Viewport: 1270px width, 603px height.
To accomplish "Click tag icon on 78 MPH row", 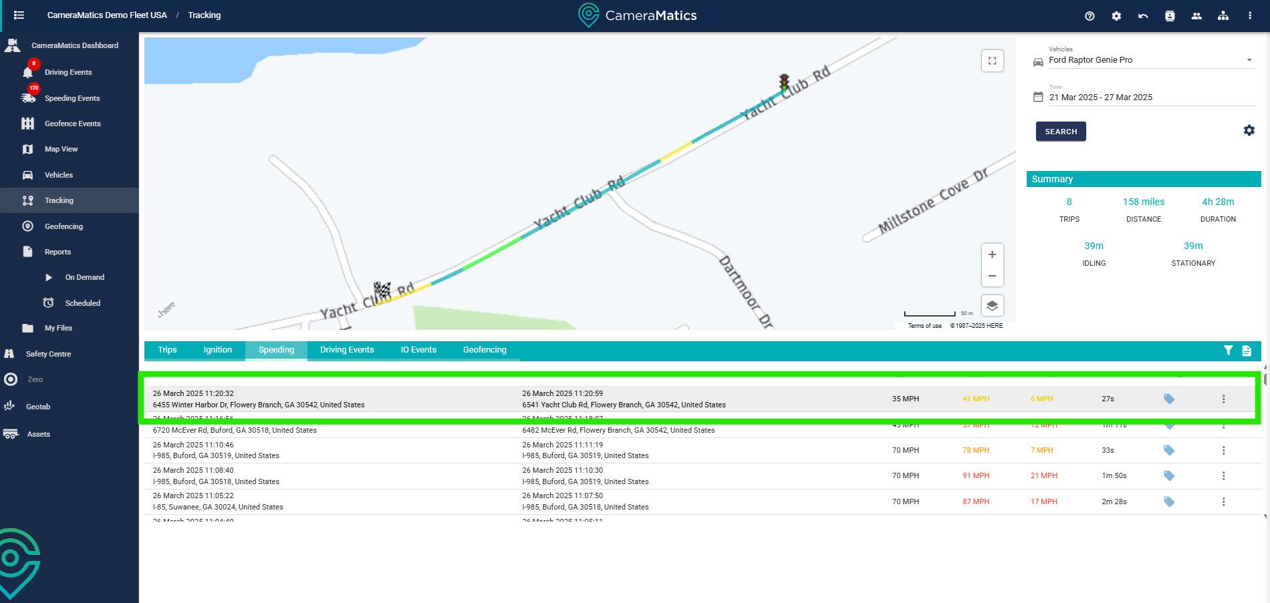I will [x=1169, y=450].
